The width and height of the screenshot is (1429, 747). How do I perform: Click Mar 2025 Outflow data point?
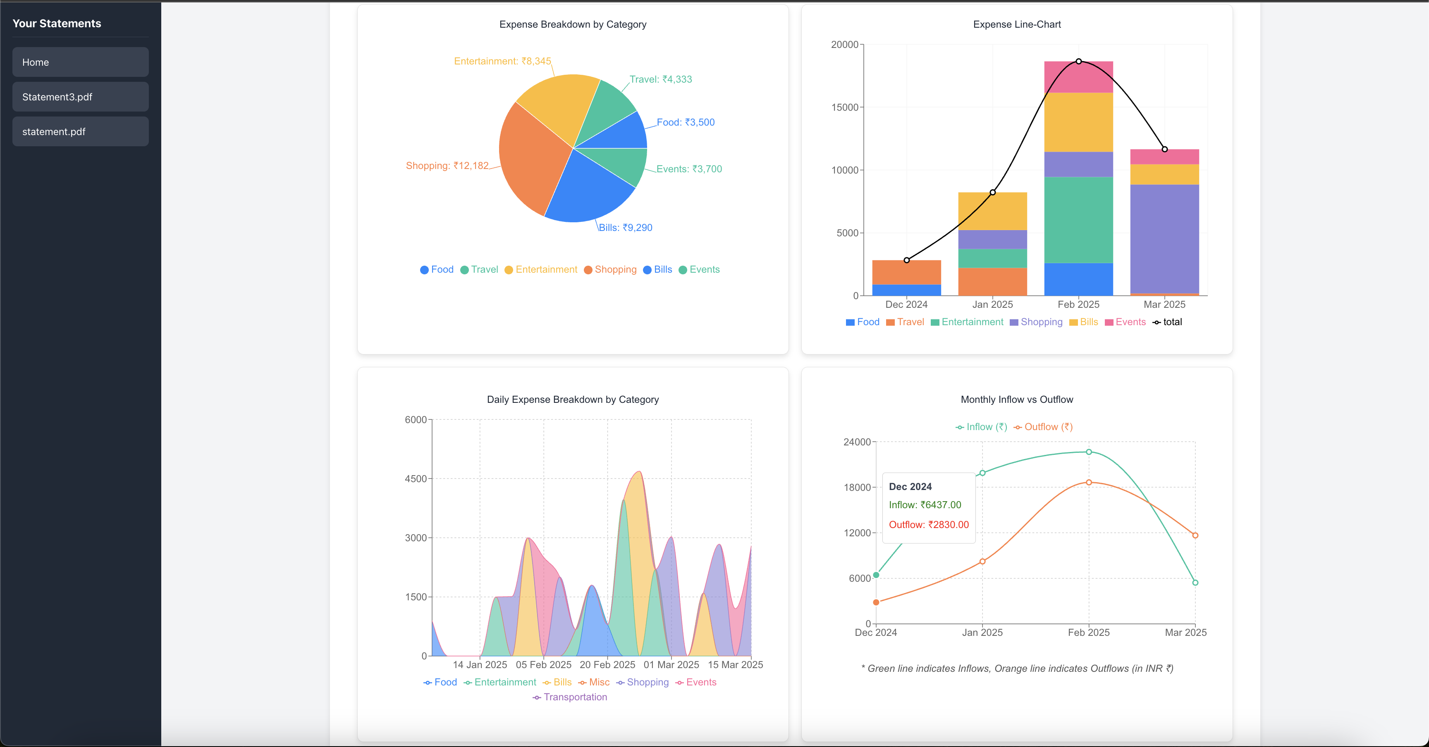coord(1195,535)
